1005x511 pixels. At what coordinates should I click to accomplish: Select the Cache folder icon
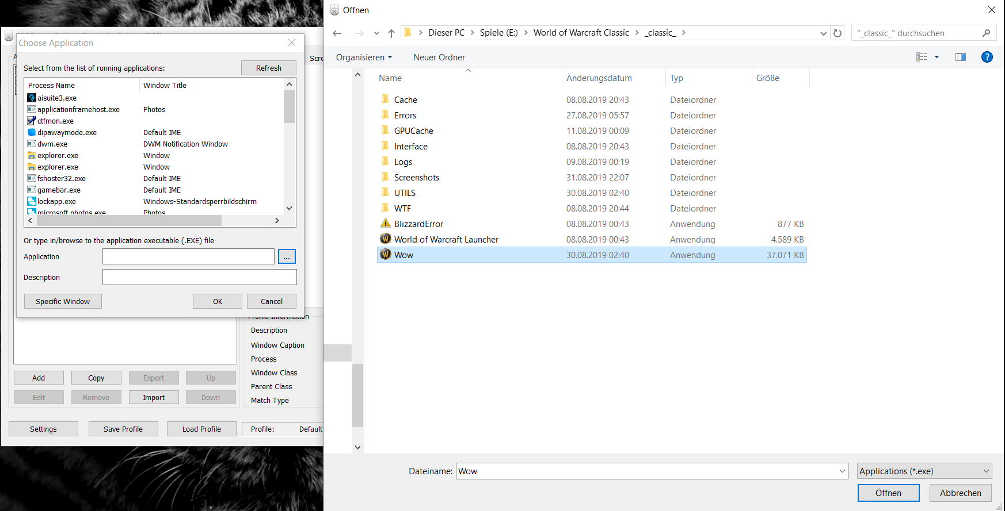coord(386,99)
